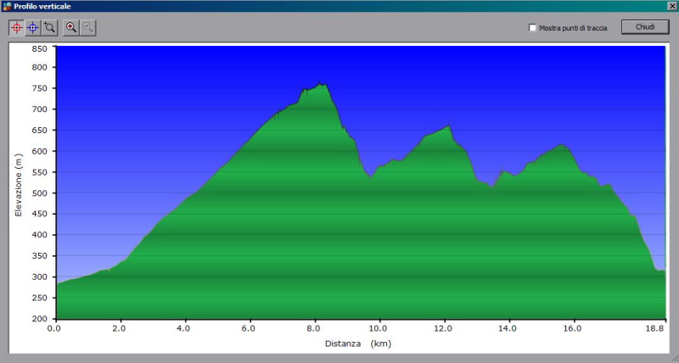Image resolution: width=679 pixels, height=363 pixels.
Task: Click the valley just before 10 km
Action: click(369, 177)
